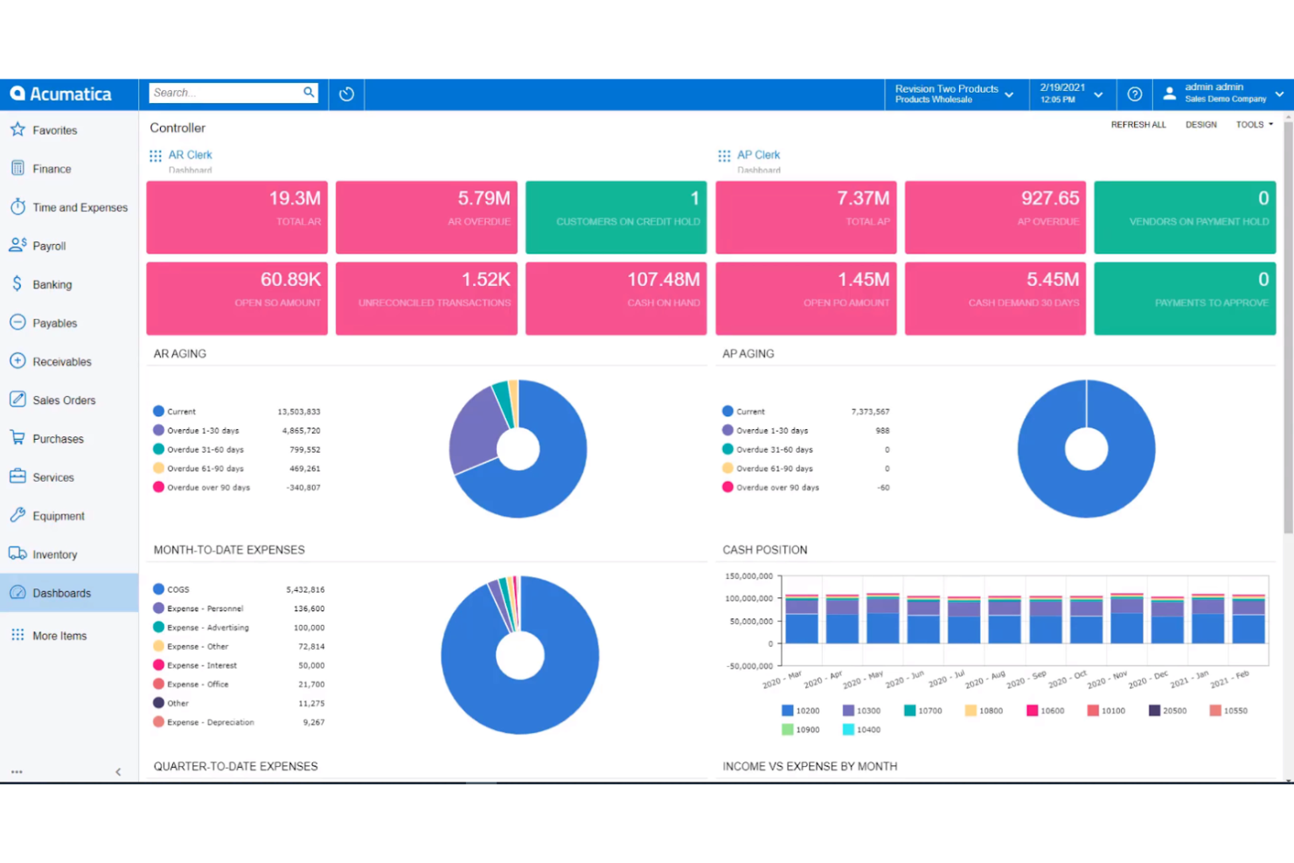Open the Vendors on Payment Hold tile

tap(1186, 218)
